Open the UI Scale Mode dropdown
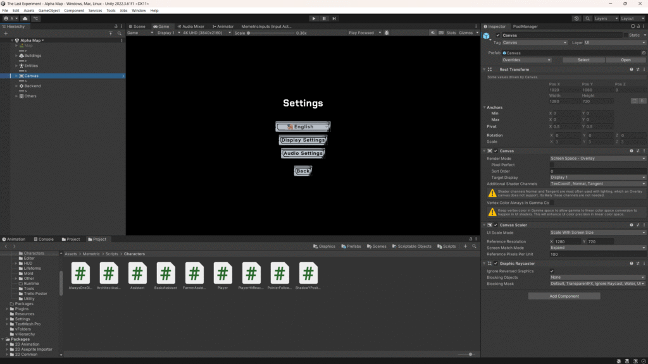This screenshot has height=364, width=648. pyautogui.click(x=597, y=233)
